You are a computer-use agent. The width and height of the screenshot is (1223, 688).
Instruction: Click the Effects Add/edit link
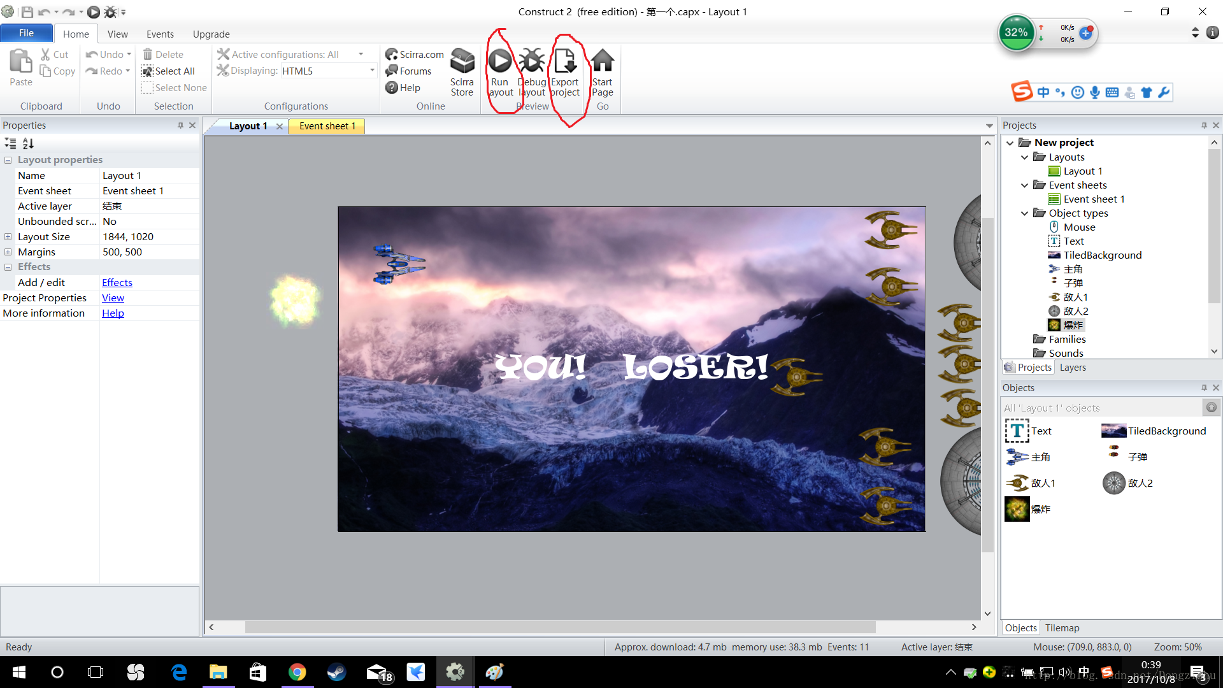pyautogui.click(x=117, y=282)
